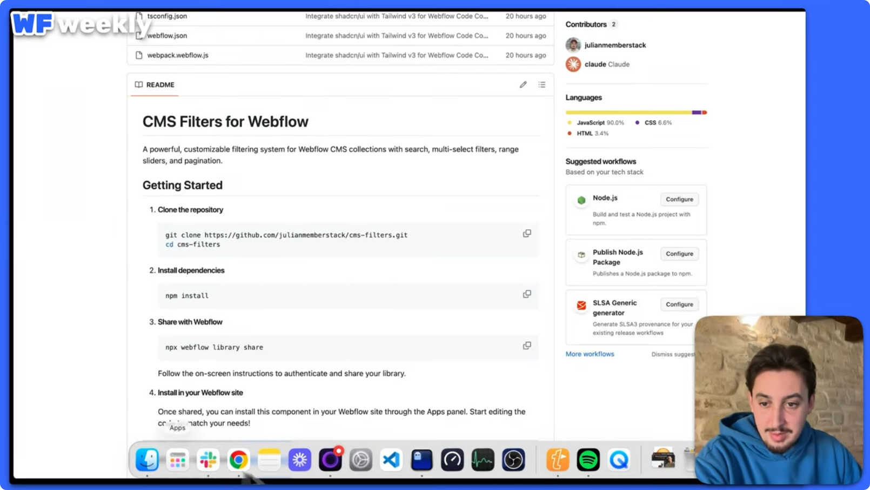
Task: Copy the git clone command
Action: [x=527, y=234]
